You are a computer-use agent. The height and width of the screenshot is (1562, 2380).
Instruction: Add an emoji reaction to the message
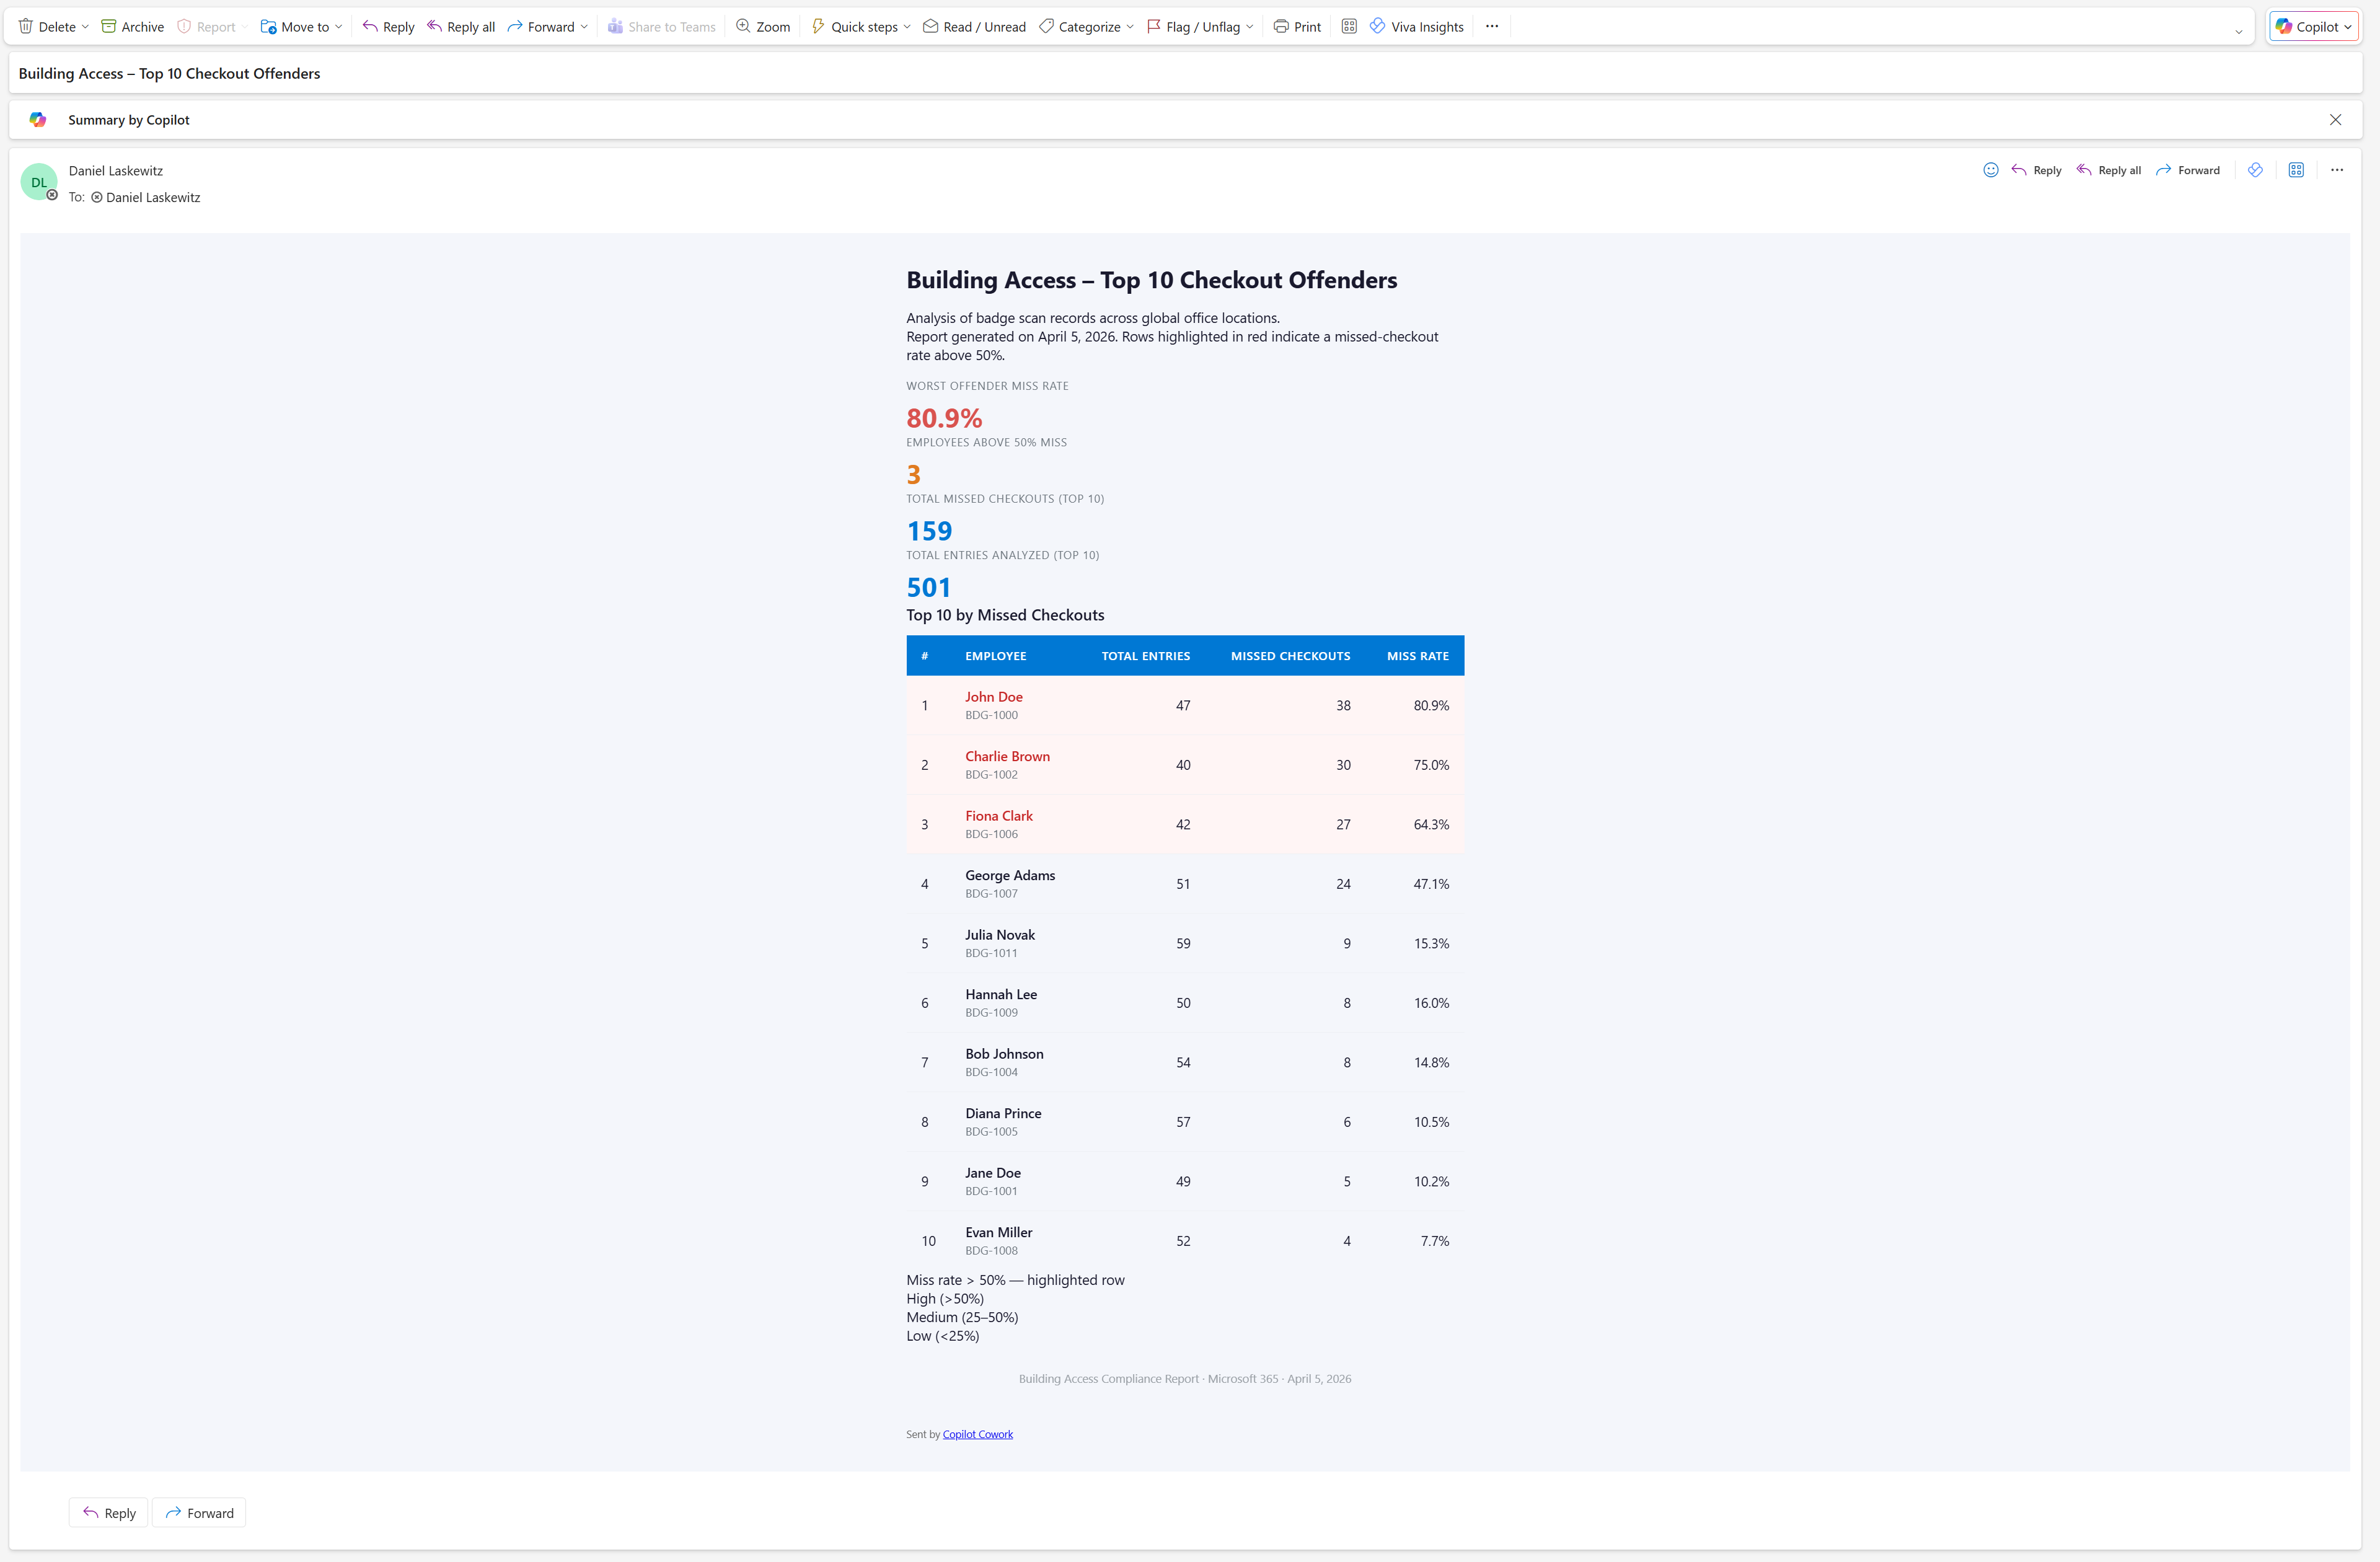(1990, 170)
